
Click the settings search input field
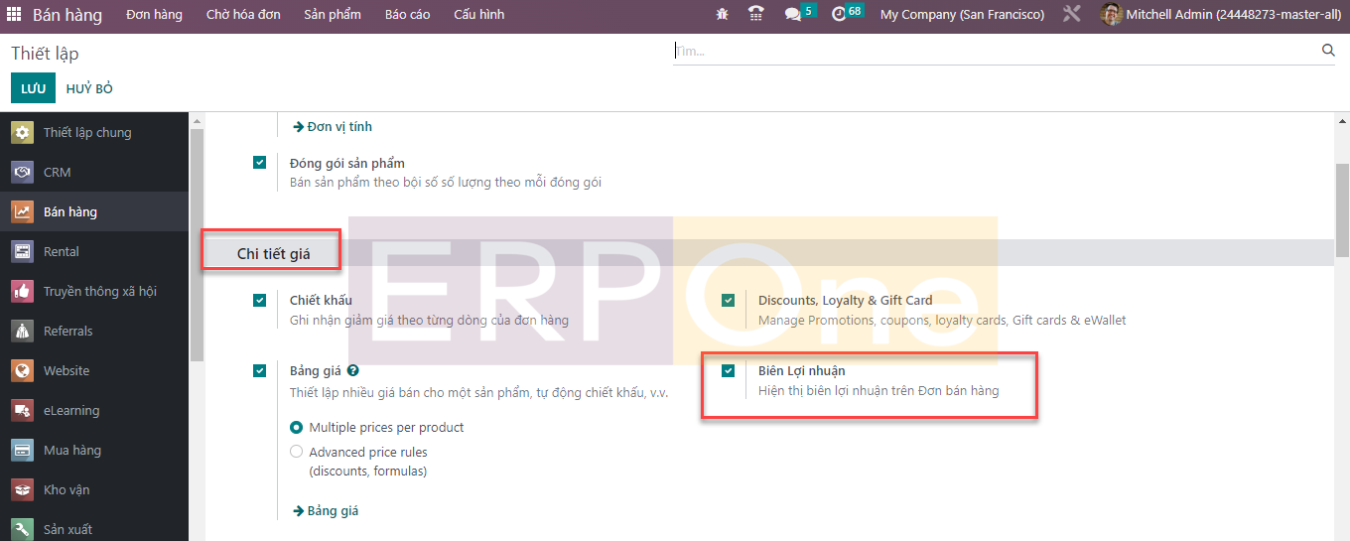coord(993,51)
